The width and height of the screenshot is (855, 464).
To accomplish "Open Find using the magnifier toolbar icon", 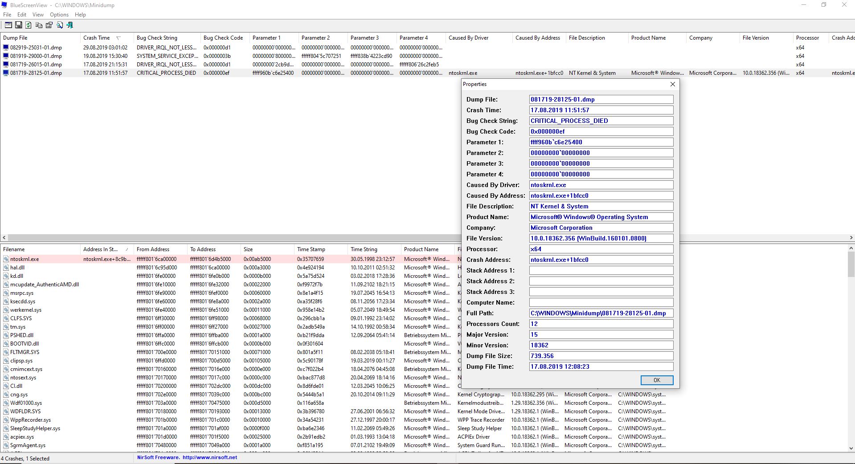I will (x=60, y=25).
